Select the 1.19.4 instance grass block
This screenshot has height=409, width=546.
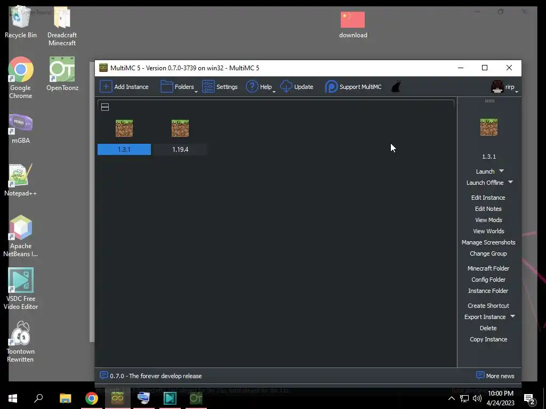(x=180, y=128)
